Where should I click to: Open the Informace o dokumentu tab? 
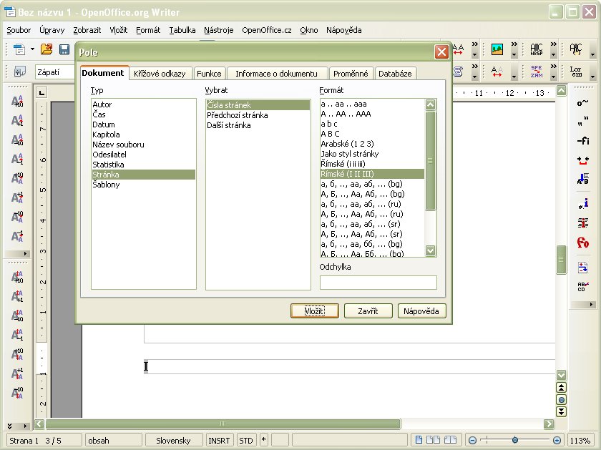pos(276,74)
